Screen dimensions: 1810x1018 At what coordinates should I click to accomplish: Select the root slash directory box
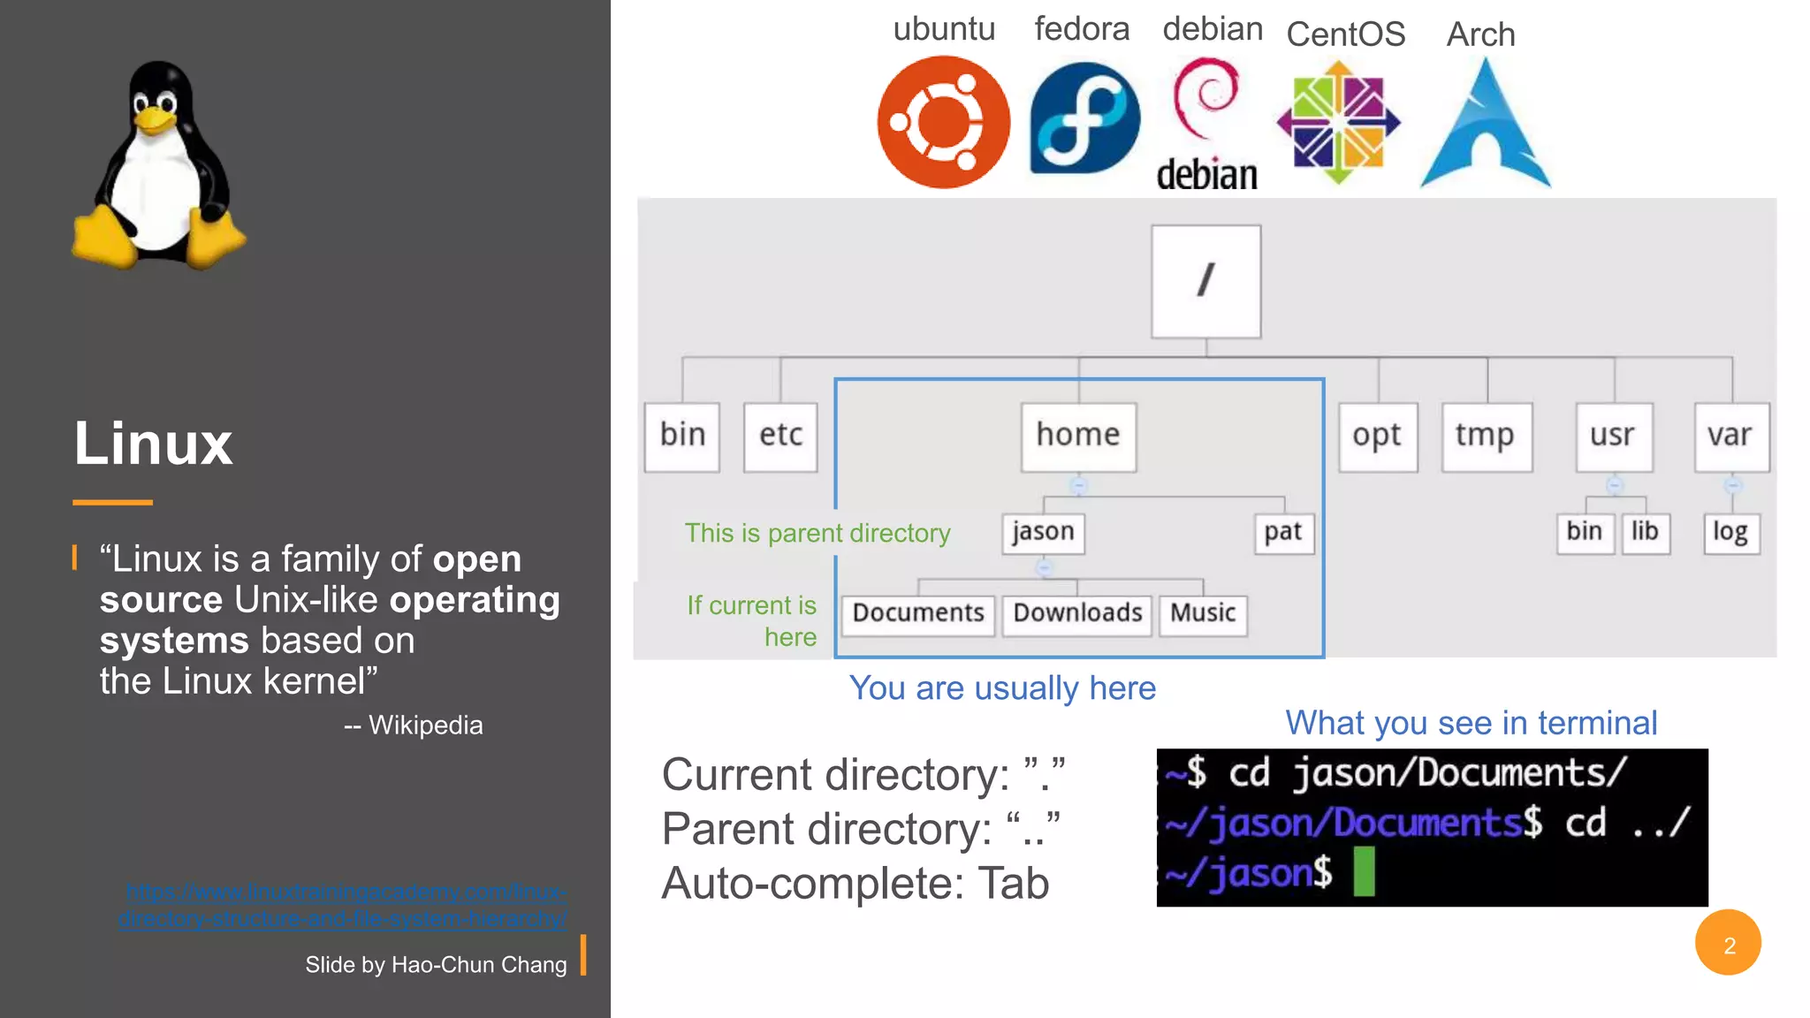pos(1205,281)
